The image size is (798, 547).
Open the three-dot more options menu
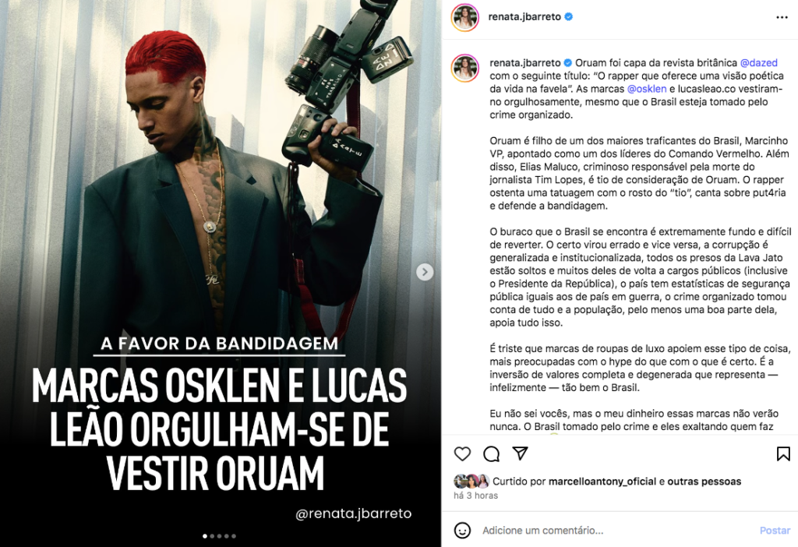[x=782, y=17]
